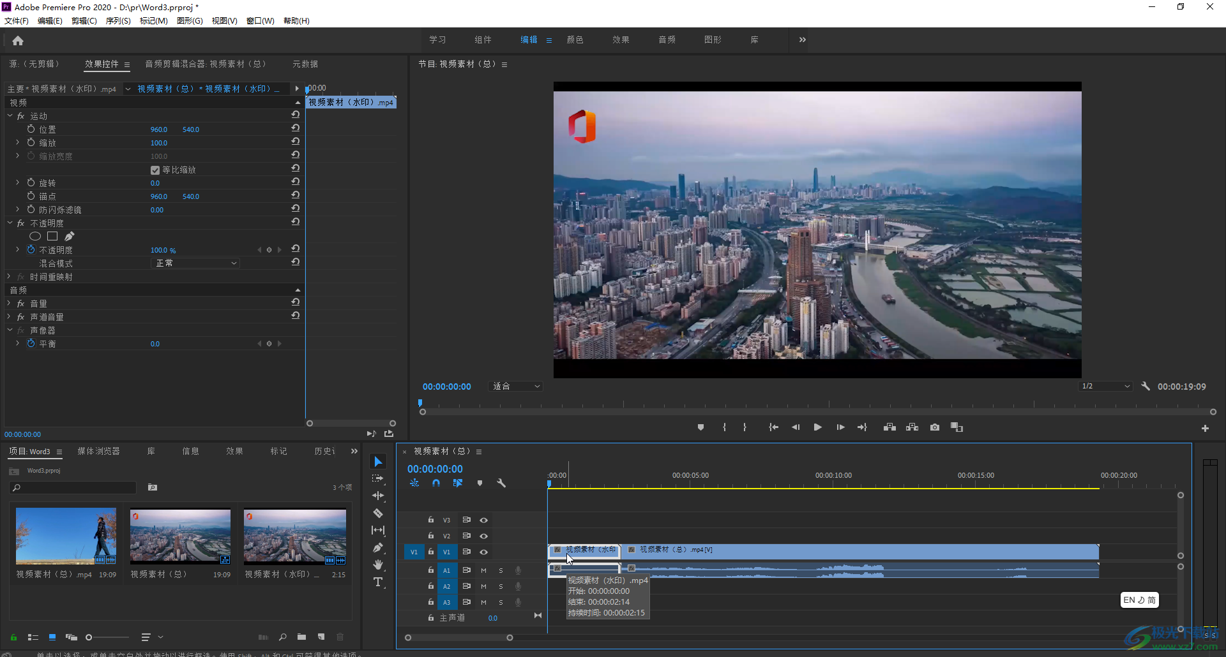Export frame with camera icon
Image resolution: width=1226 pixels, height=657 pixels.
pos(935,427)
